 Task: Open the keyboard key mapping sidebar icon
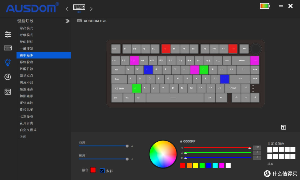tap(8, 48)
